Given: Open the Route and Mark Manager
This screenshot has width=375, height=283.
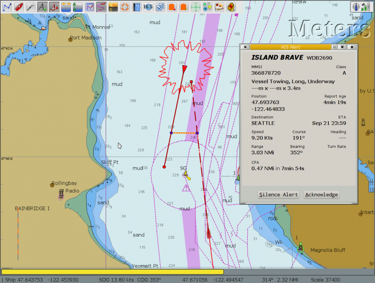Looking at the screenshot, I should pos(90,7).
